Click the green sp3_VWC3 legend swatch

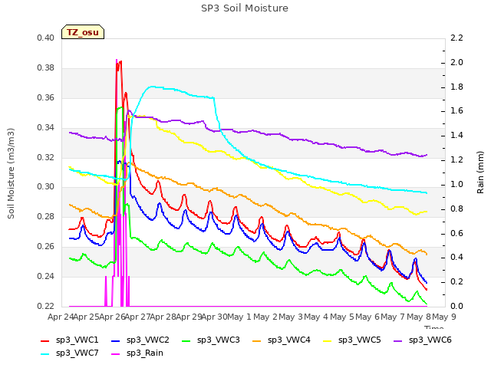coord(186,340)
